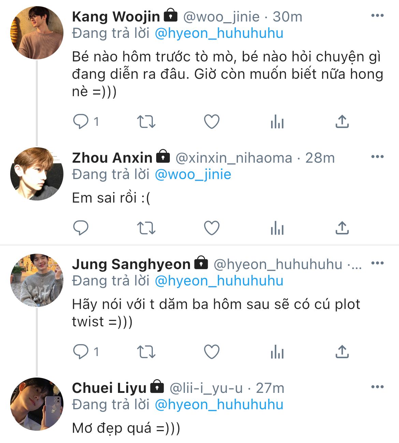View analytics for Jung Sanghyeon's tweet

click(277, 352)
